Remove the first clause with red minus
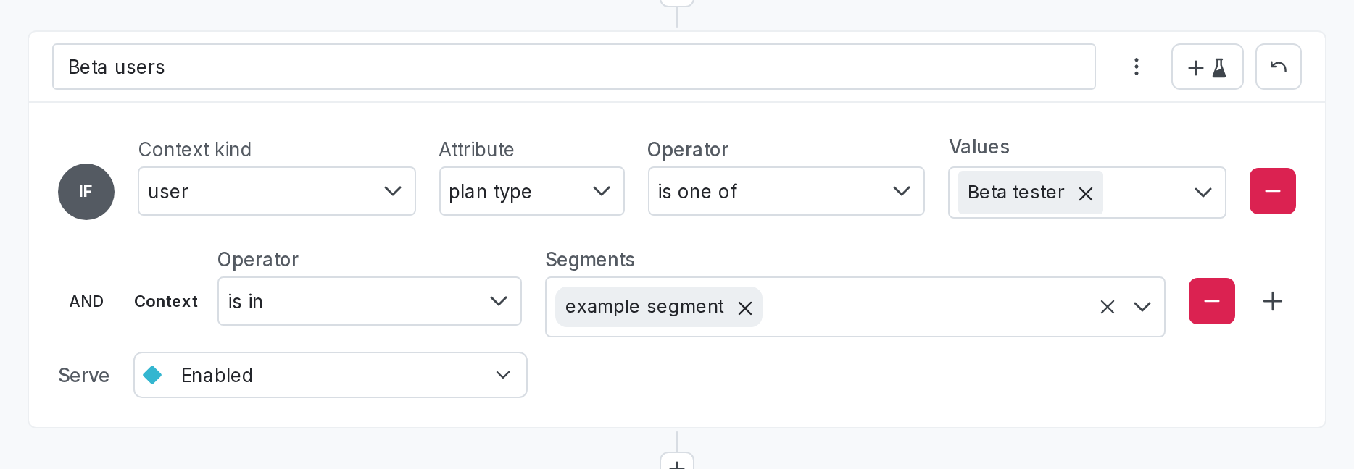This screenshot has height=469, width=1354. 1272,191
